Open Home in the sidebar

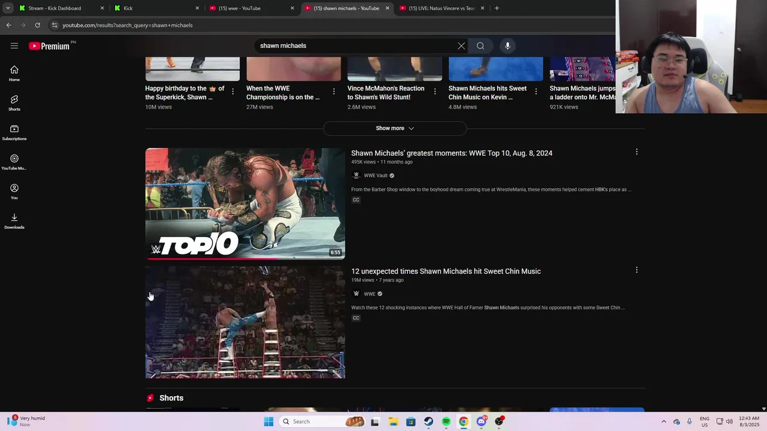14,74
